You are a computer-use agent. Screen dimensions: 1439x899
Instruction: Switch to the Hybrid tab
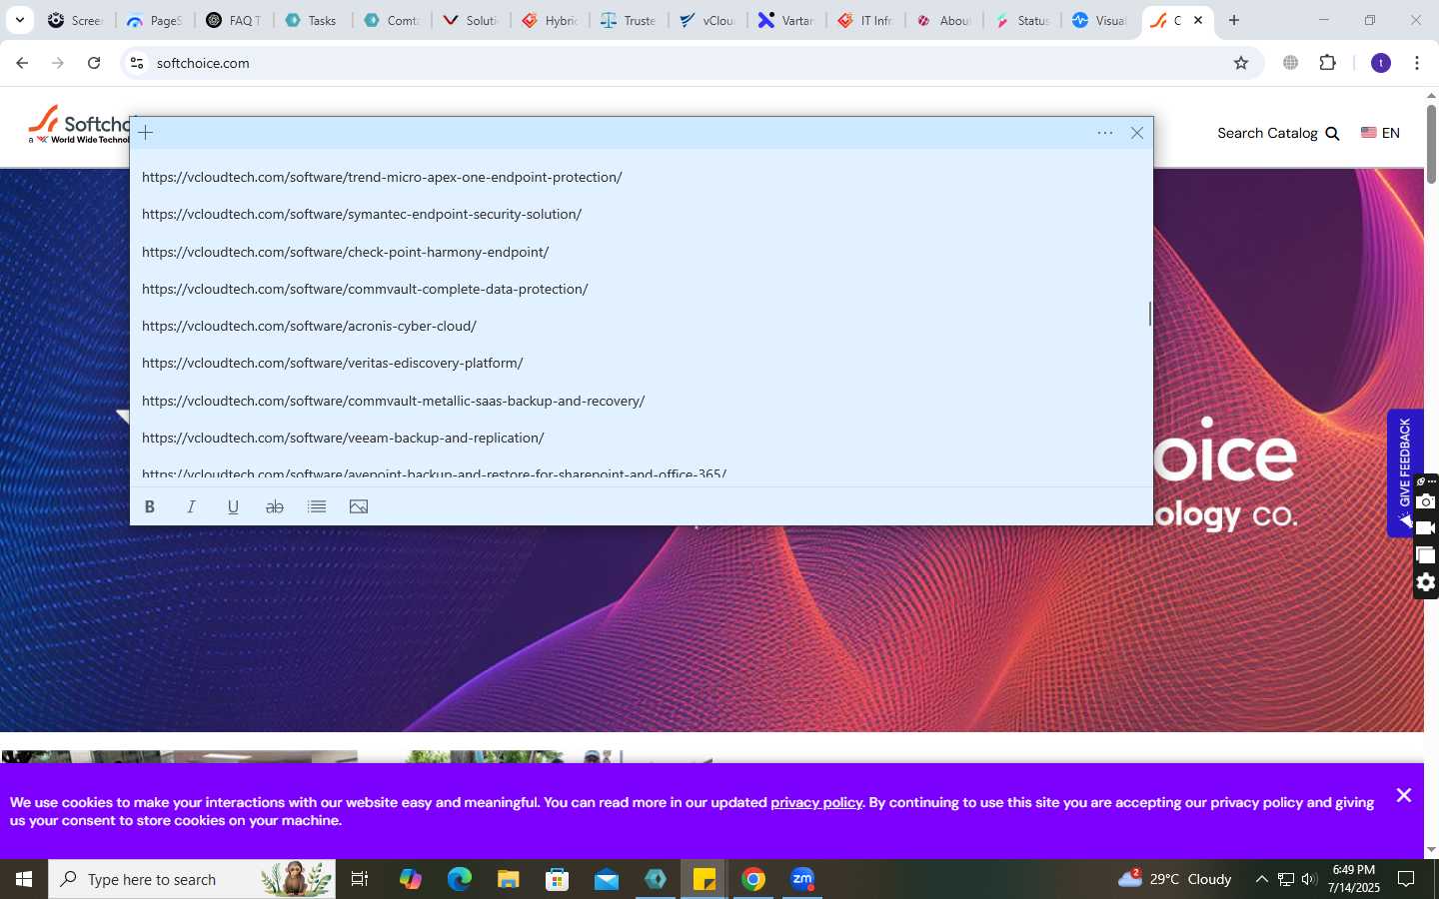coord(550,20)
